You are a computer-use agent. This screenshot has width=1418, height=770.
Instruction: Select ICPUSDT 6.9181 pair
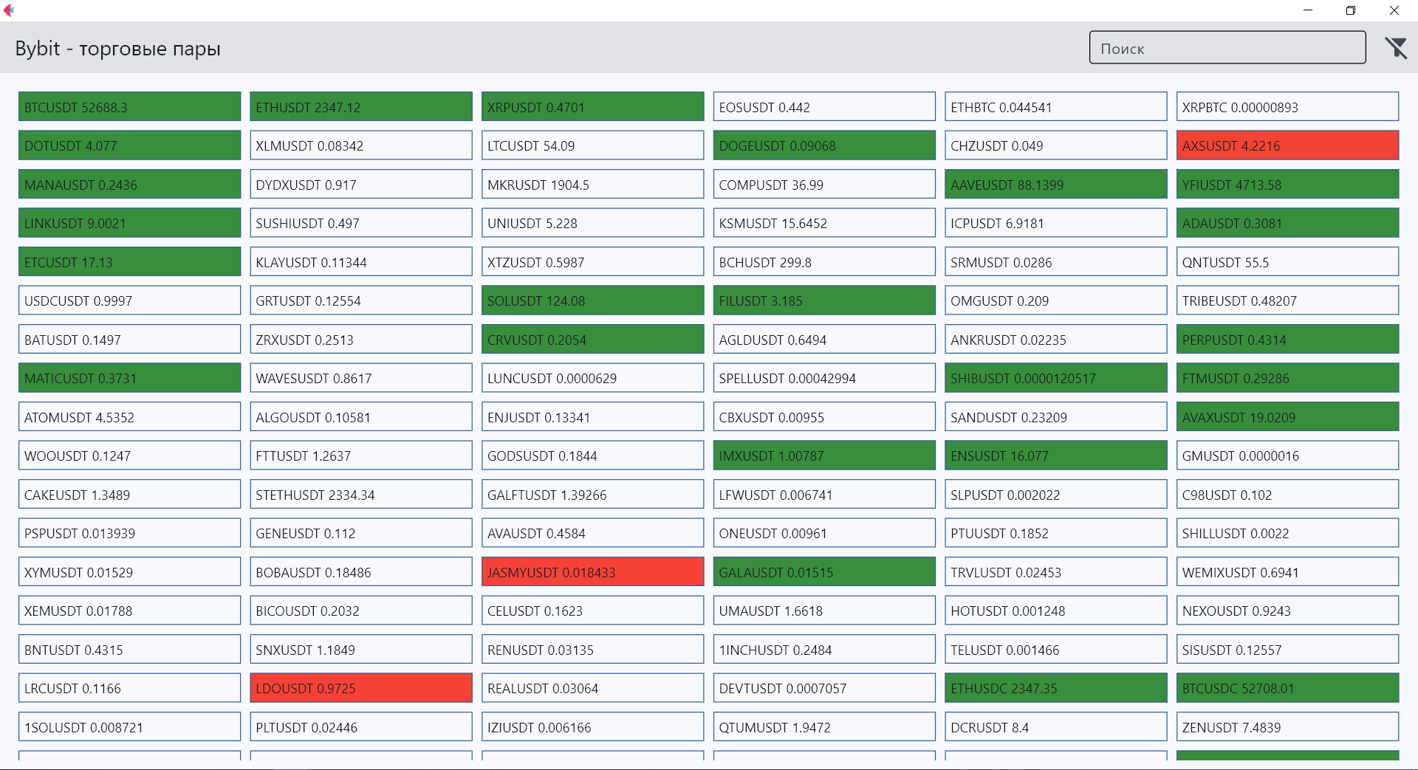(x=1056, y=223)
